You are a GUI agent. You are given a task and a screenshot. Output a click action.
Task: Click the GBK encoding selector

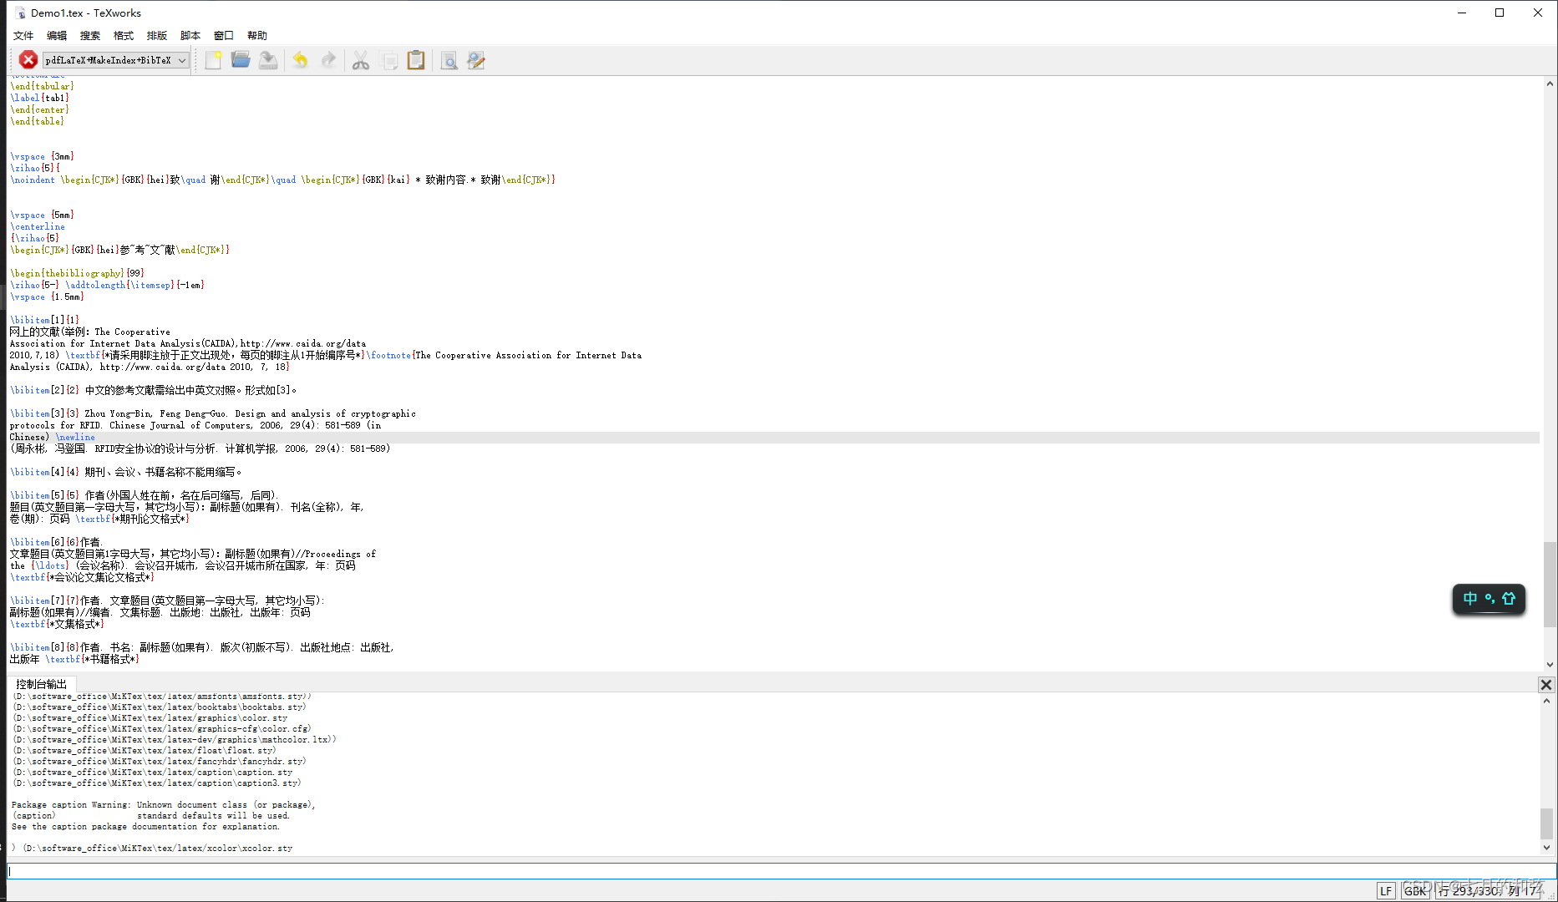point(1415,890)
